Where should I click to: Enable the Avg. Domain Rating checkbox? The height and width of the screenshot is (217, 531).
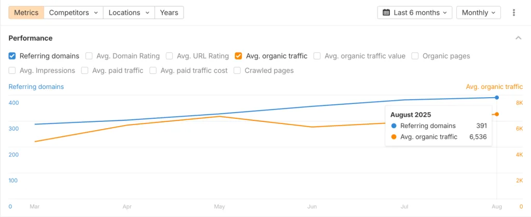(89, 56)
